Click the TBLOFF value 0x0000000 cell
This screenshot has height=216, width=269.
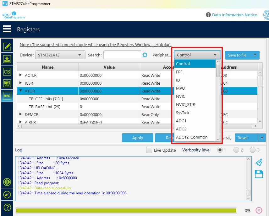coord(109,99)
